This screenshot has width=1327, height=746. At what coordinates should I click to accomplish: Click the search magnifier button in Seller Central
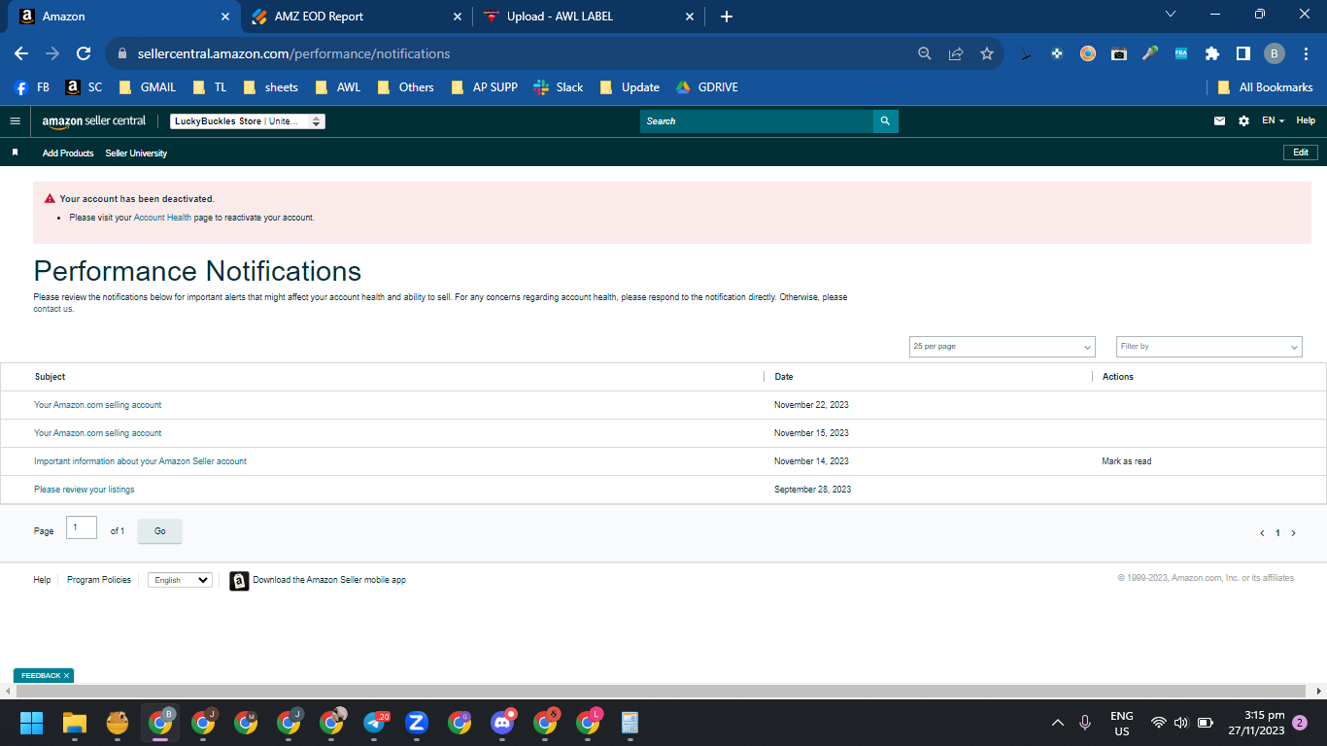(885, 121)
